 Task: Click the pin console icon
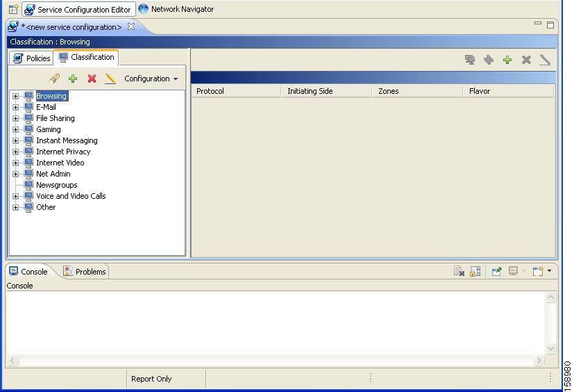pyautogui.click(x=497, y=271)
